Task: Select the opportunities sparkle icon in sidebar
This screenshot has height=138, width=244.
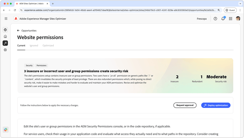Action: [x=5, y=43]
